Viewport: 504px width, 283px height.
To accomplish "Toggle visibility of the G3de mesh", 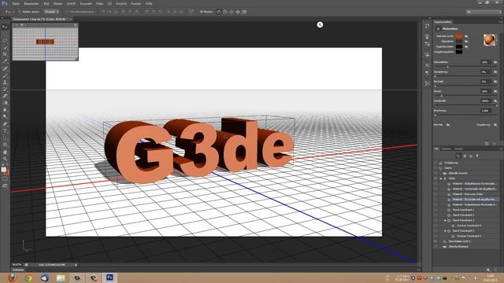I will 435,178.
